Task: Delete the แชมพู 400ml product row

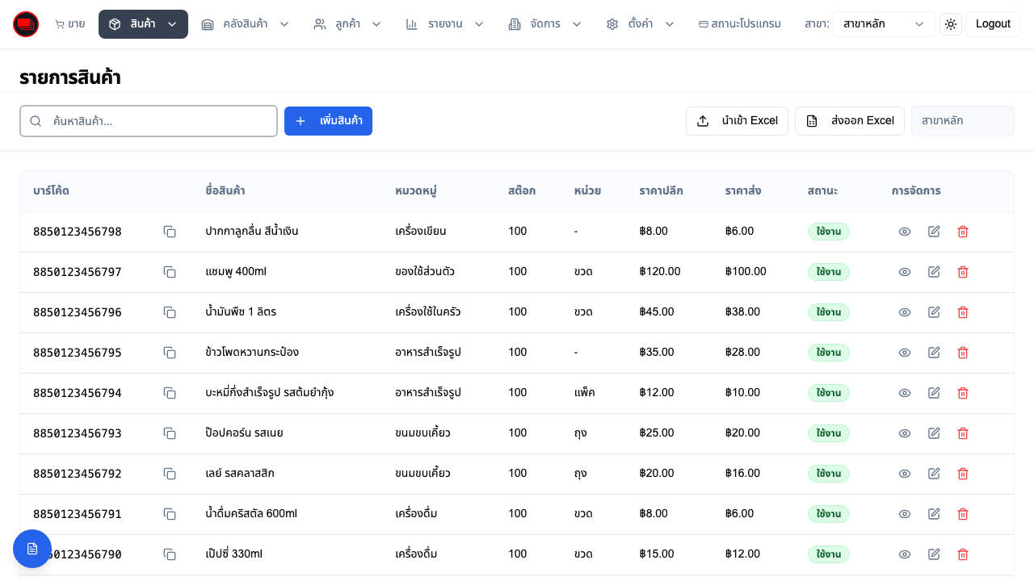Action: pos(962,272)
